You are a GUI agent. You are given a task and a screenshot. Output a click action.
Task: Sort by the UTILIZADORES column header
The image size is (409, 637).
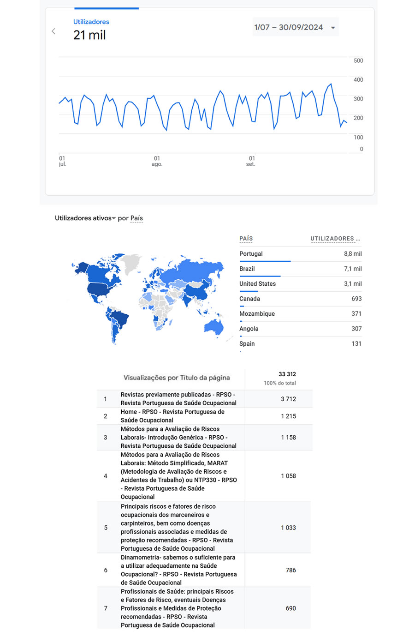[334, 239]
